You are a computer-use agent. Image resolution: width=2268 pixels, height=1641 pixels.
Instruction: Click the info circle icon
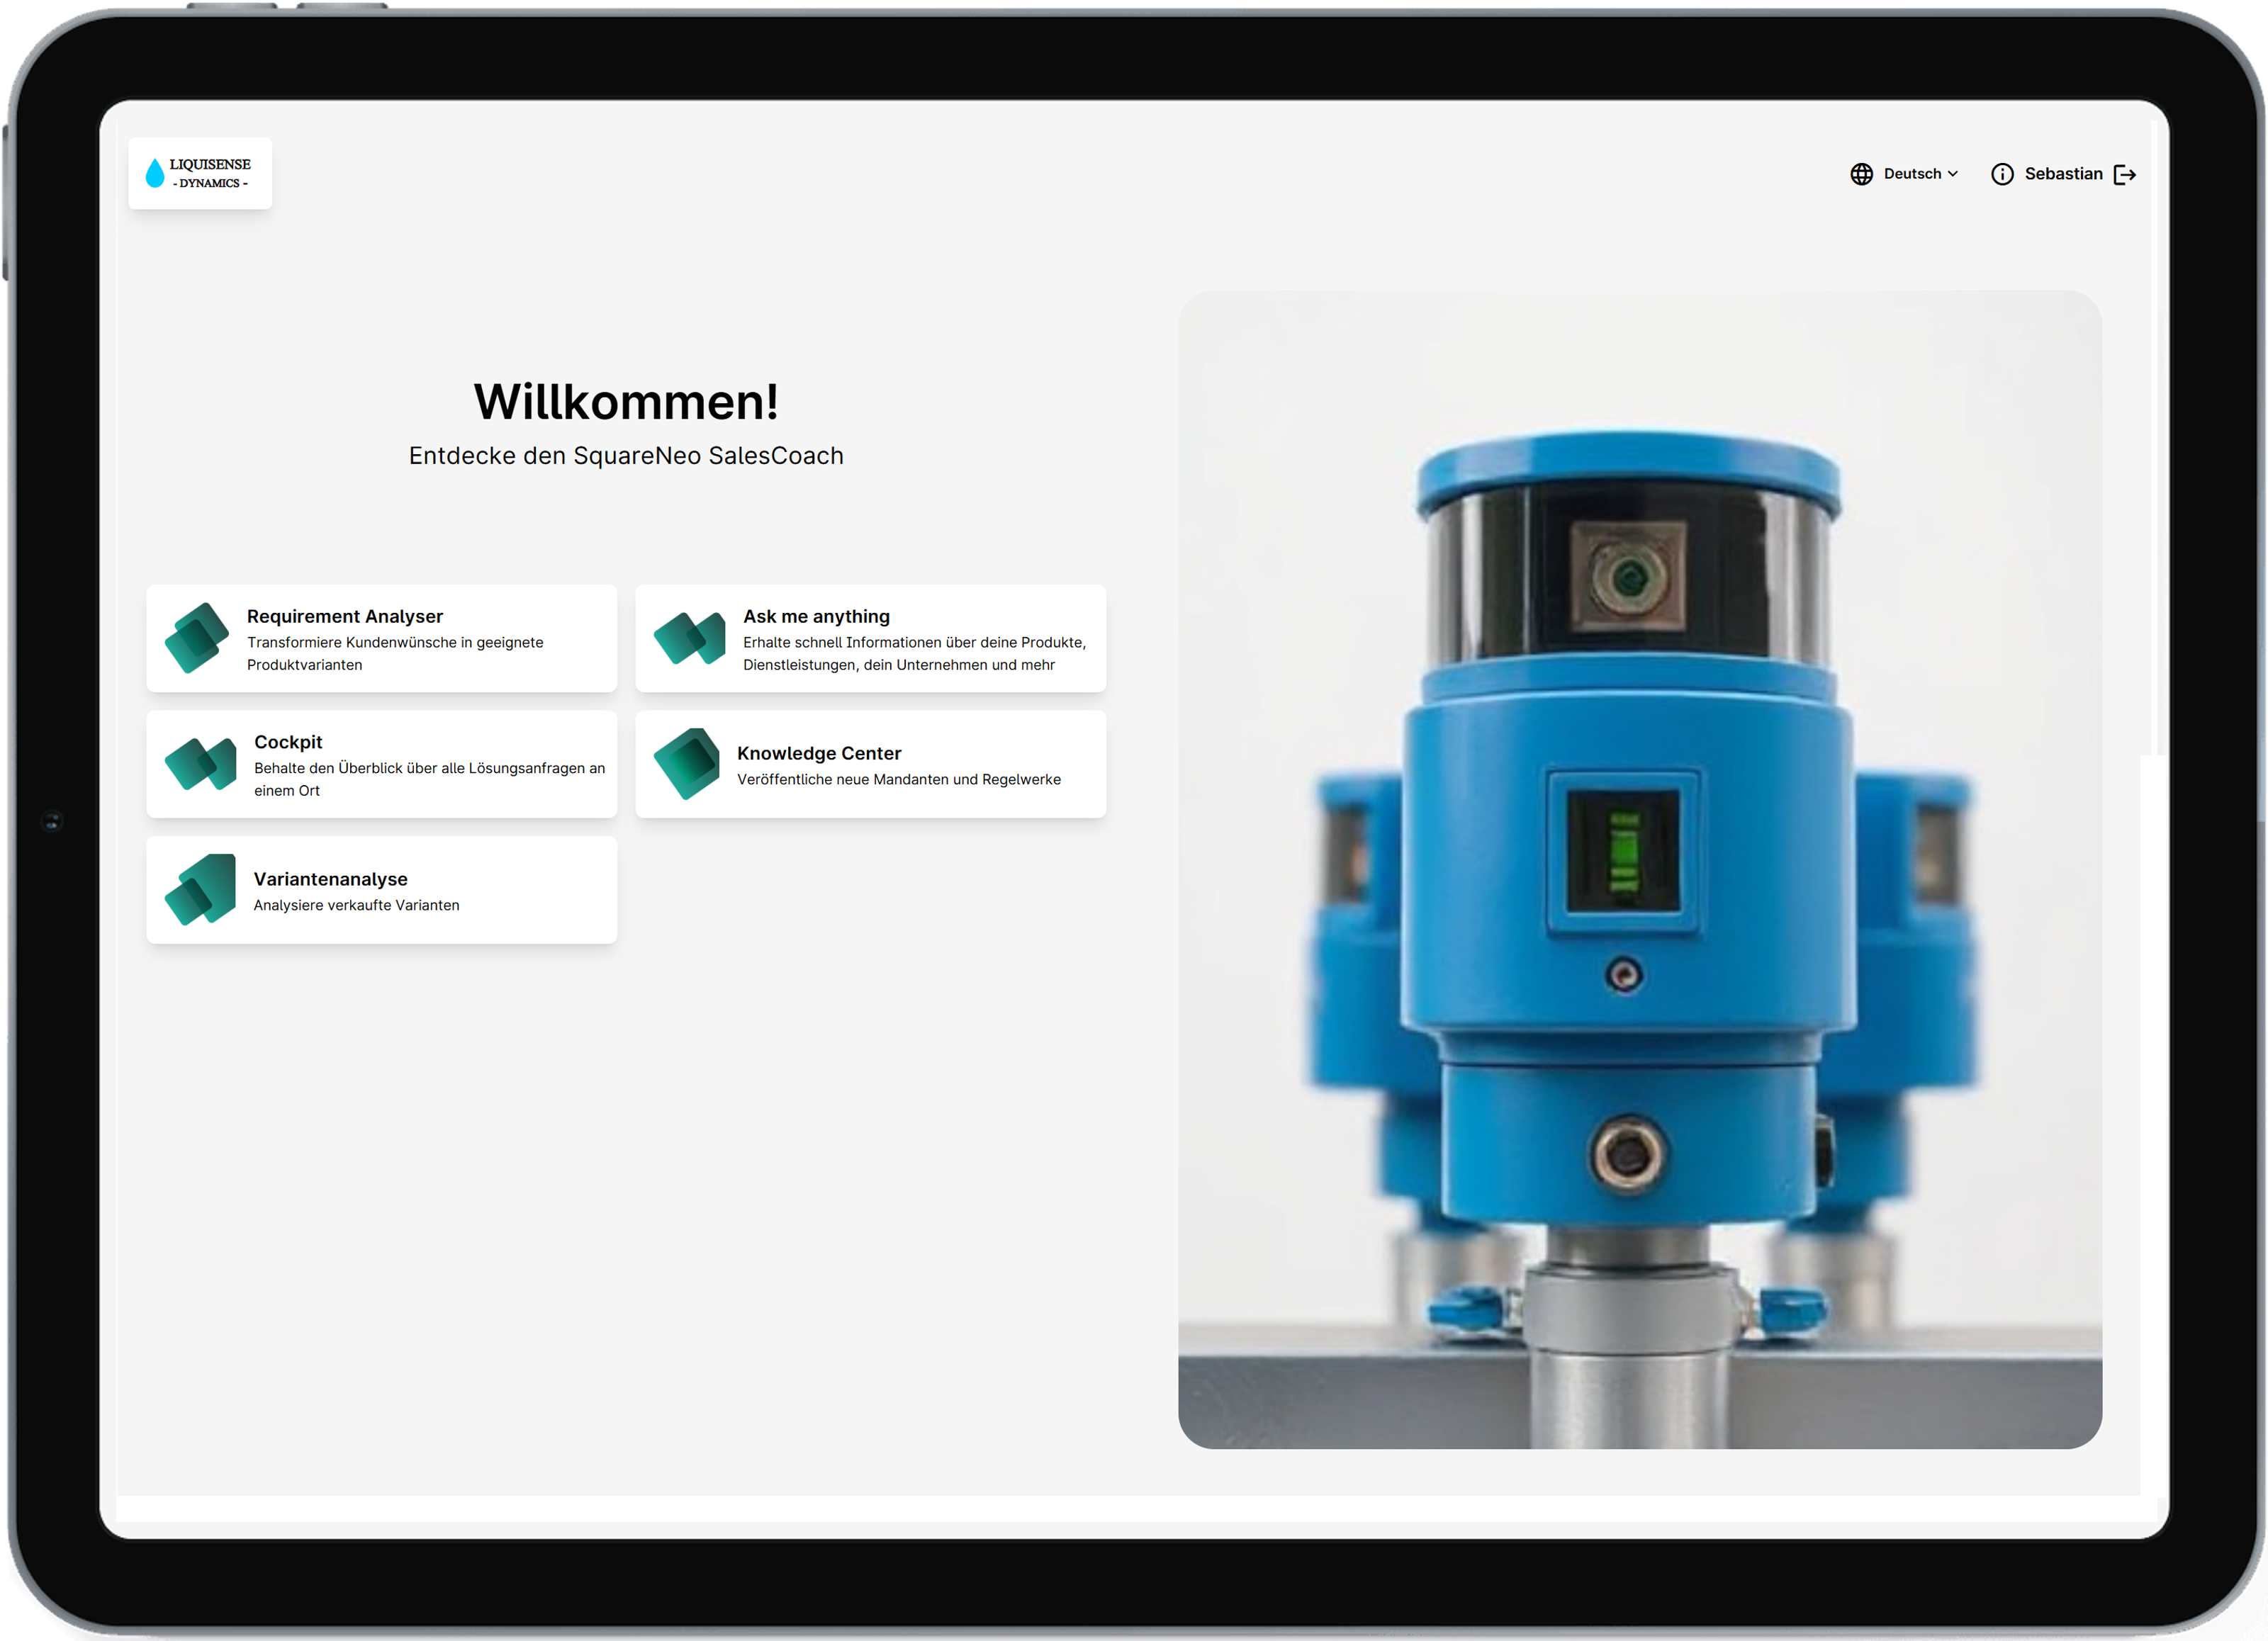2002,174
